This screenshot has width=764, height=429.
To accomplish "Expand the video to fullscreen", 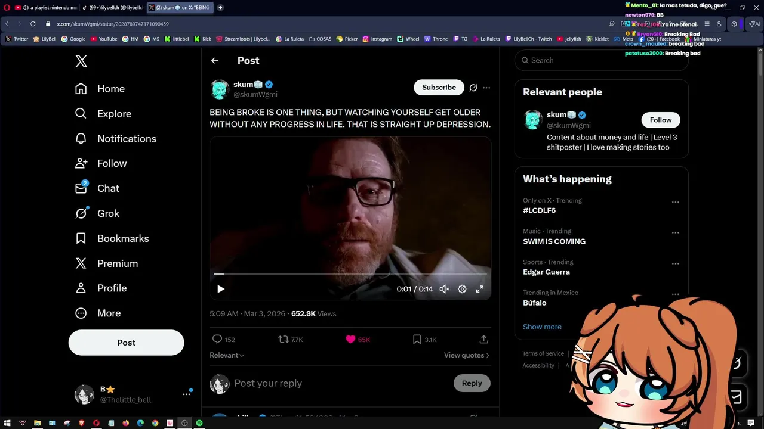I will click(479, 289).
